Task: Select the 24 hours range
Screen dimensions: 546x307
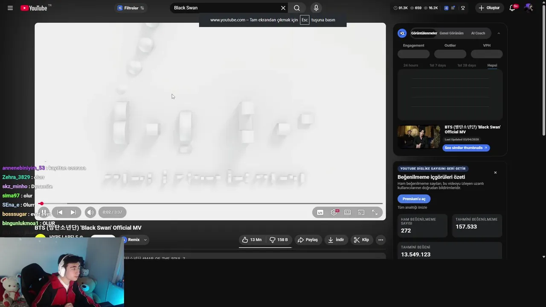Action: point(411,65)
